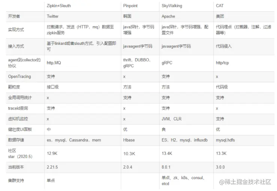This screenshot has width=277, height=191.
Task: Click the 'http/tcp' protocol cell
Action: (x=222, y=63)
